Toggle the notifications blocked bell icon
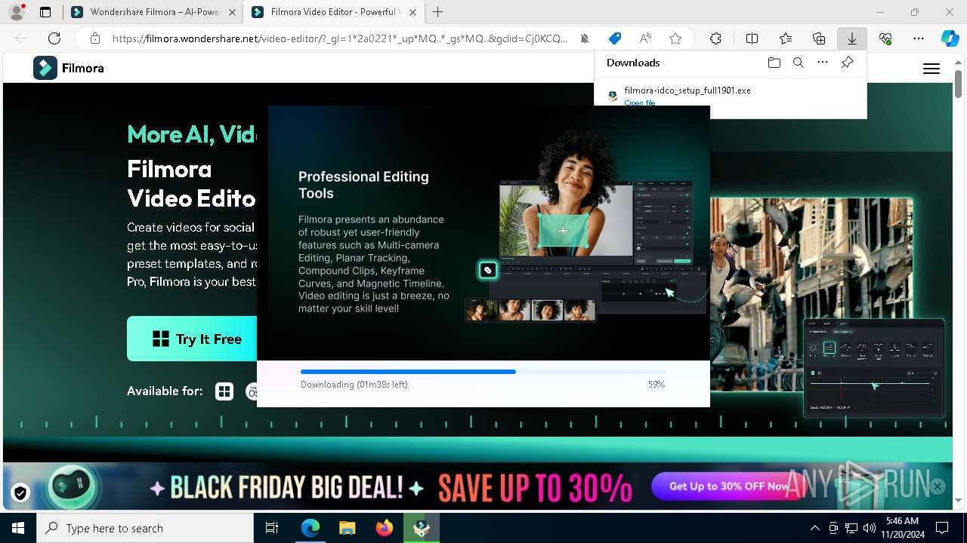The height and width of the screenshot is (543, 967). (x=585, y=38)
